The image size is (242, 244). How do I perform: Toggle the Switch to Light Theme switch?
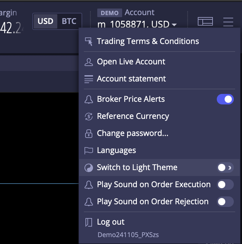(225, 167)
